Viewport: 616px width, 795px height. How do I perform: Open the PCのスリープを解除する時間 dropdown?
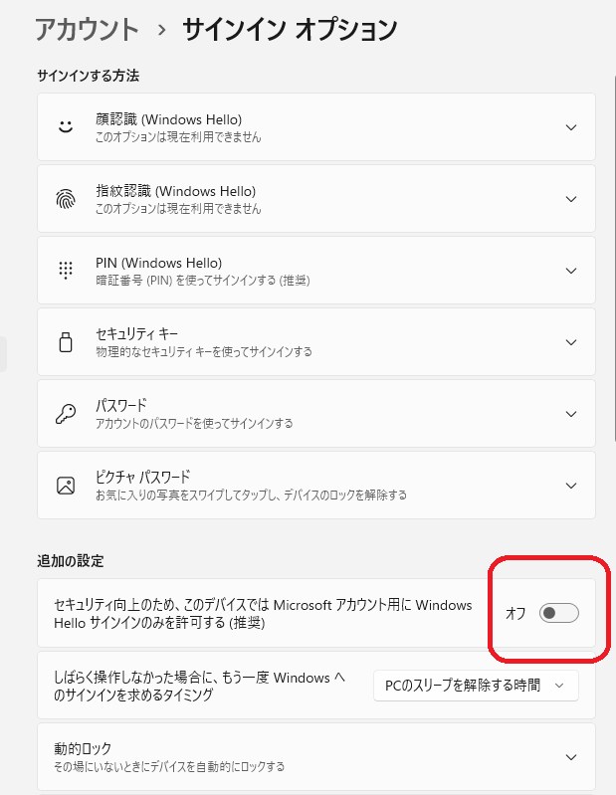click(x=476, y=686)
